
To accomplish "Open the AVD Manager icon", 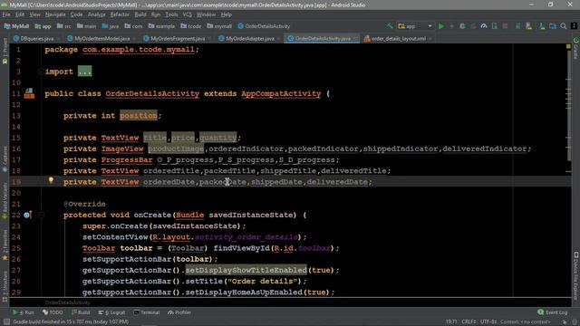I will [529, 26].
